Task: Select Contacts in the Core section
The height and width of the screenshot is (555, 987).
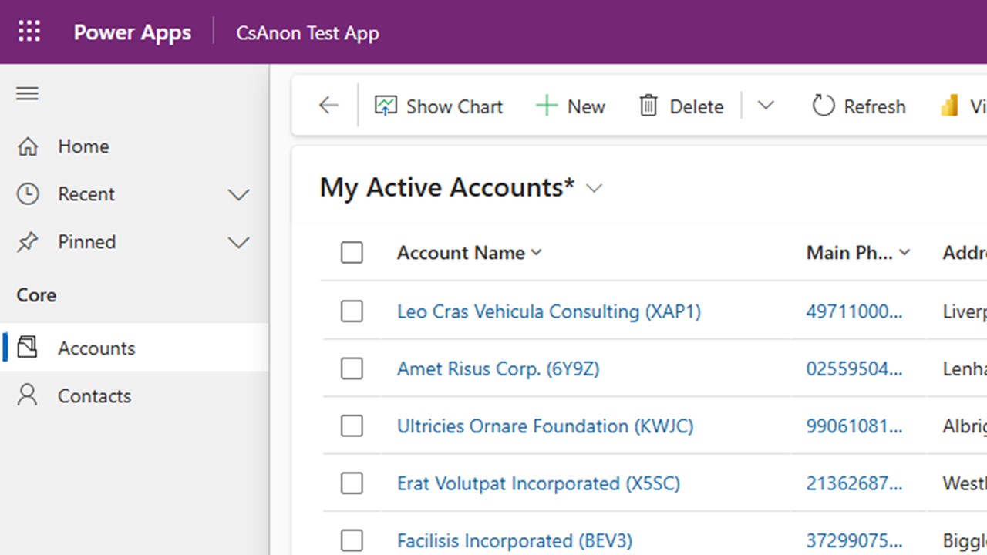Action: click(134, 395)
